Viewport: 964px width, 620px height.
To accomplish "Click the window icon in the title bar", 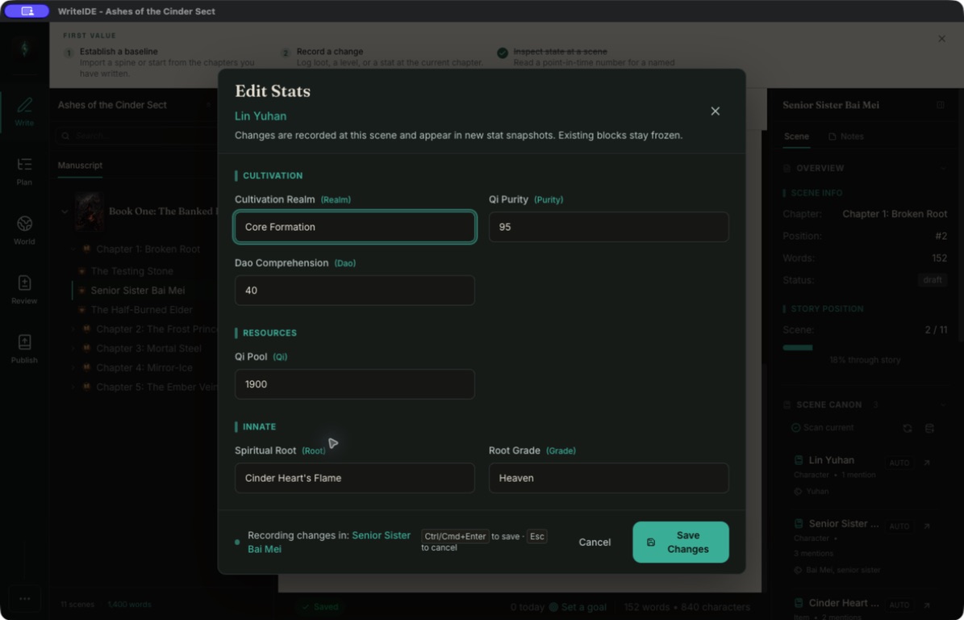I will click(27, 11).
